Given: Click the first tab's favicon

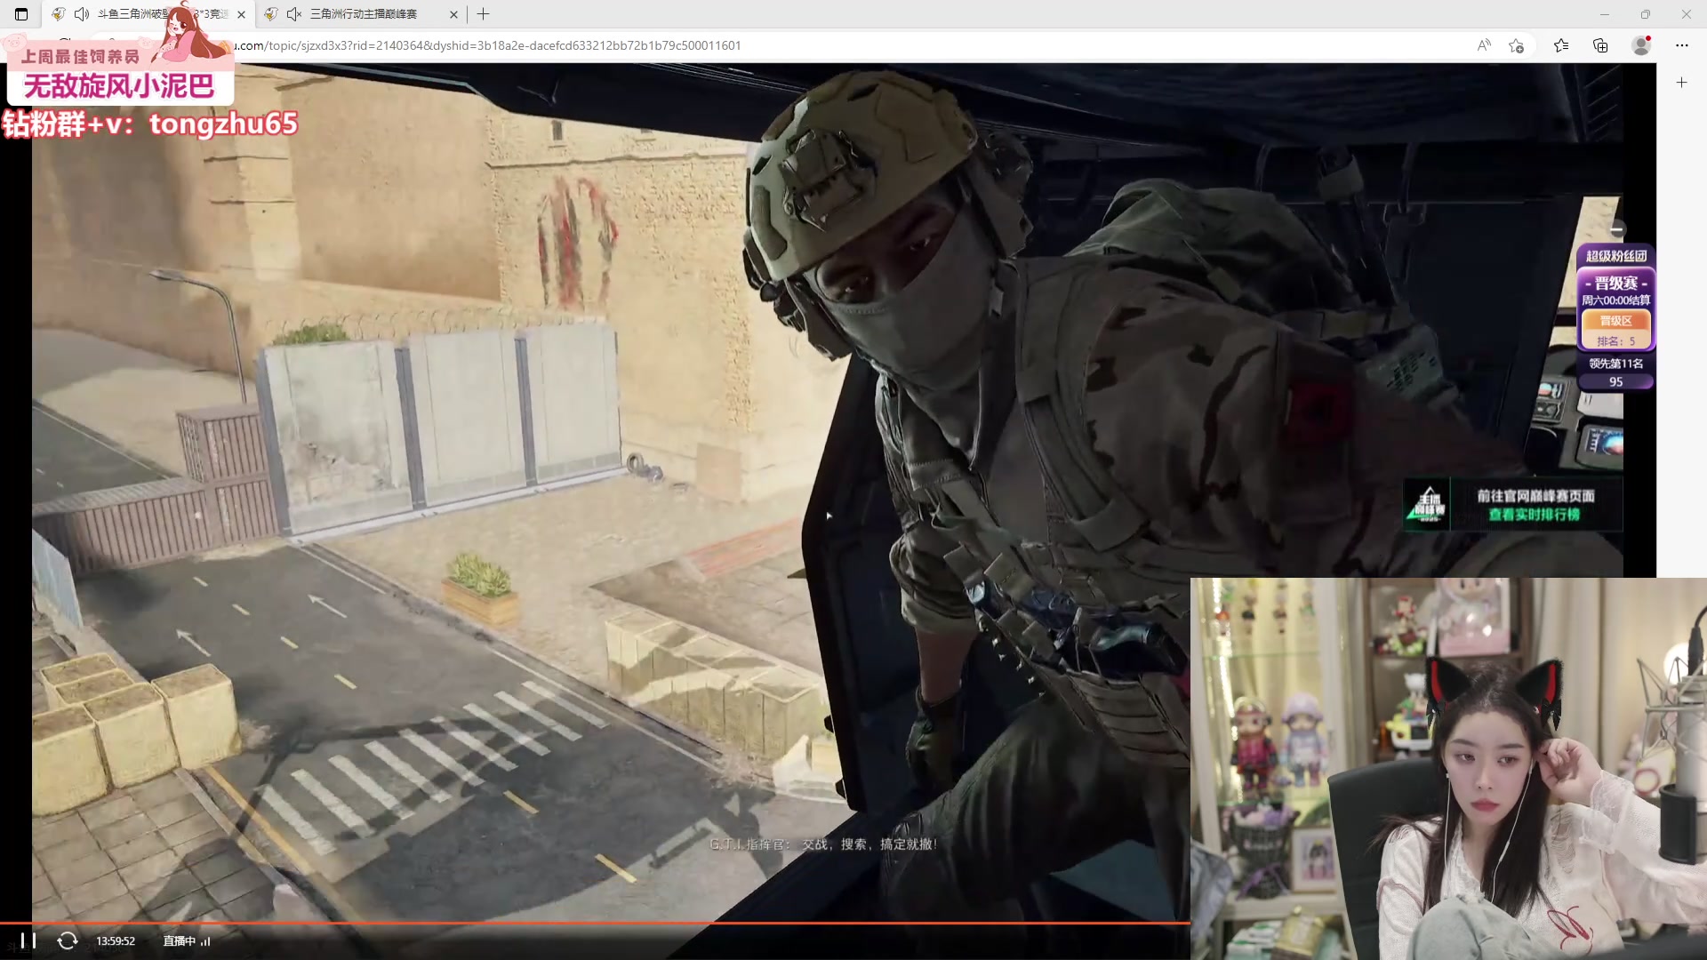Looking at the screenshot, I should [x=58, y=14].
